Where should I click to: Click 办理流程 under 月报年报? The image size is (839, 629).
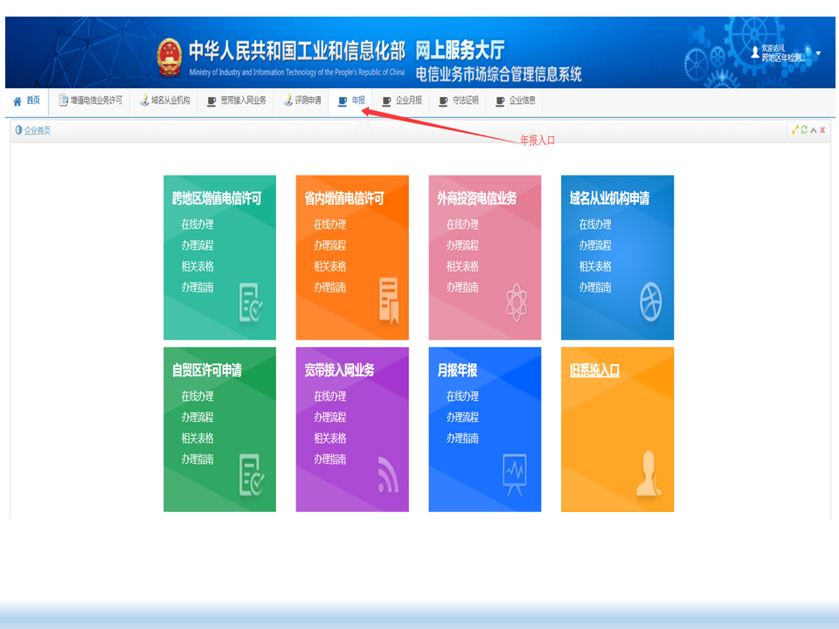click(x=463, y=418)
